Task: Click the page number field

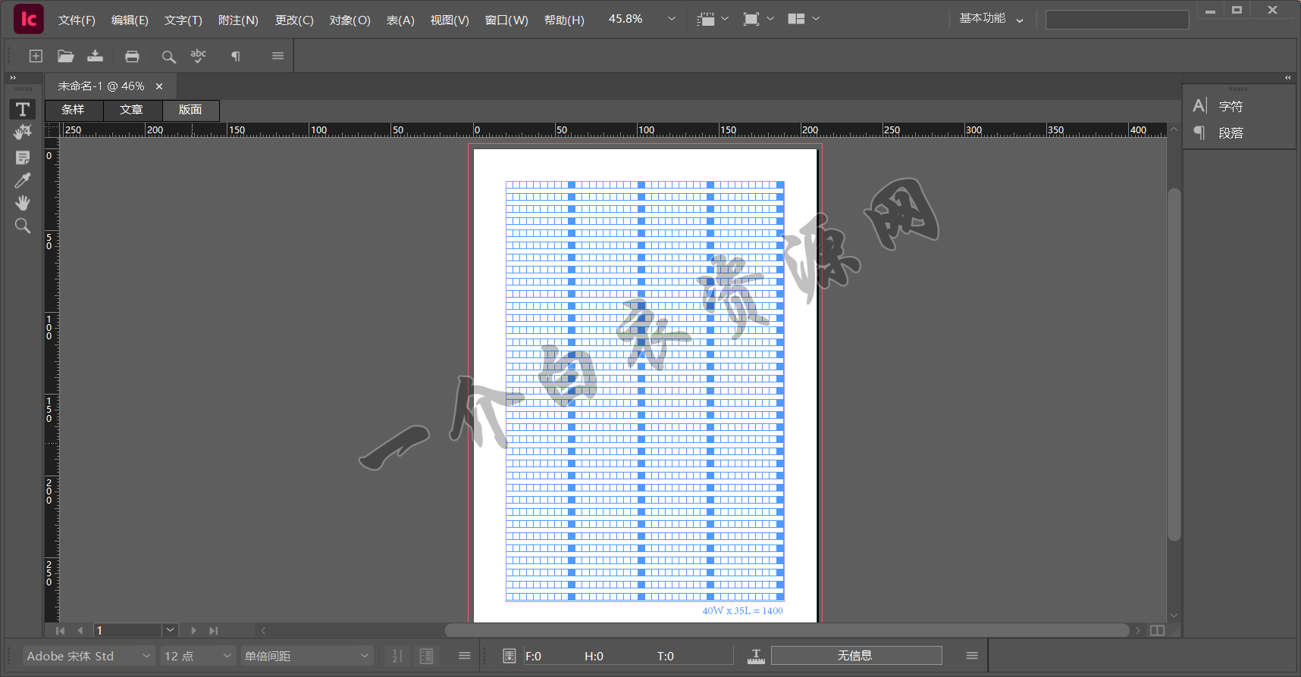Action: click(127, 630)
